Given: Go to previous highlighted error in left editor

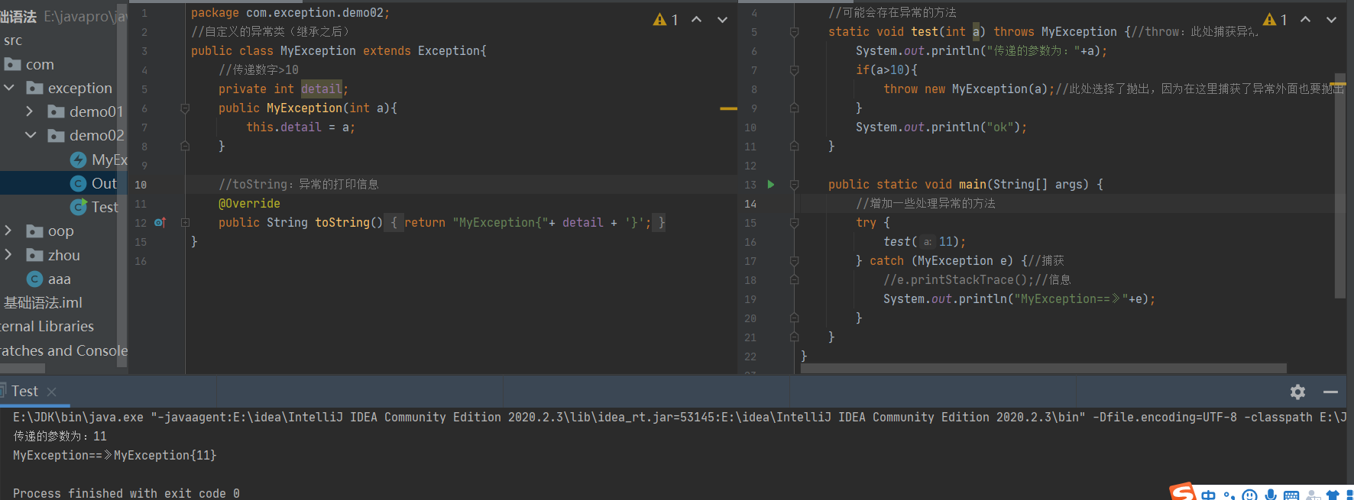Looking at the screenshot, I should pos(697,20).
